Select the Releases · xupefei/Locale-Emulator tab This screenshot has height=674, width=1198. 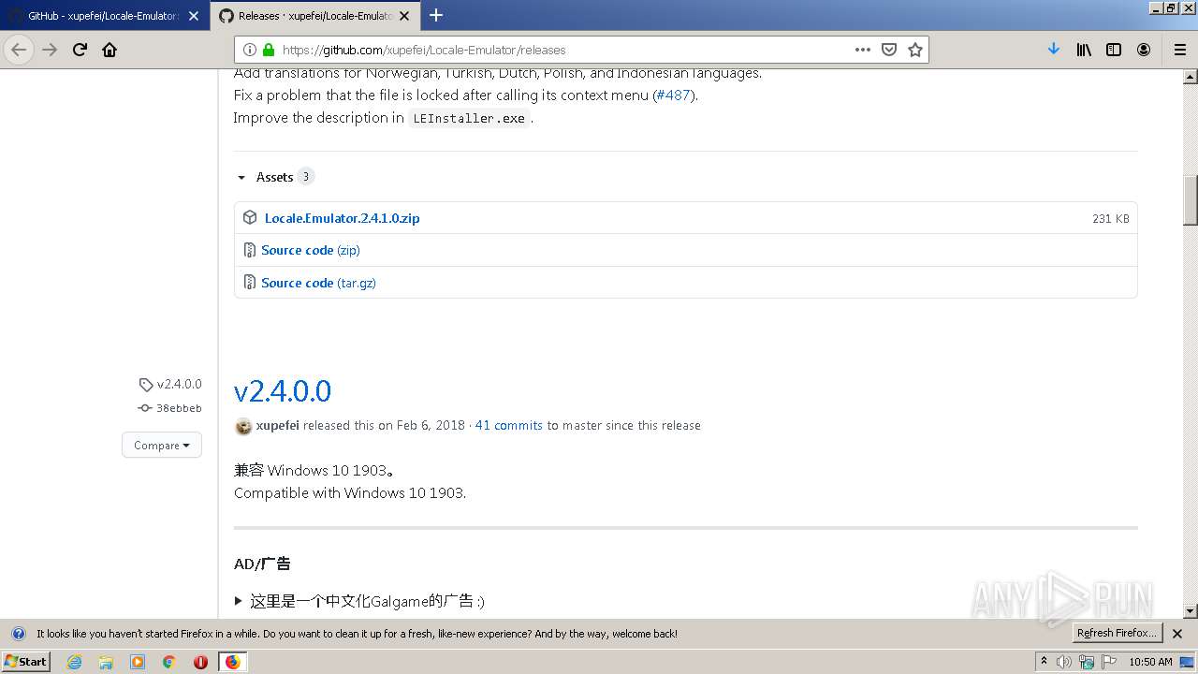point(315,16)
